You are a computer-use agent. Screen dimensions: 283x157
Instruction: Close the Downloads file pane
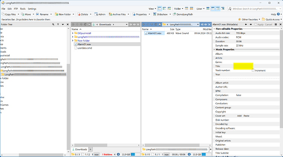138,25
